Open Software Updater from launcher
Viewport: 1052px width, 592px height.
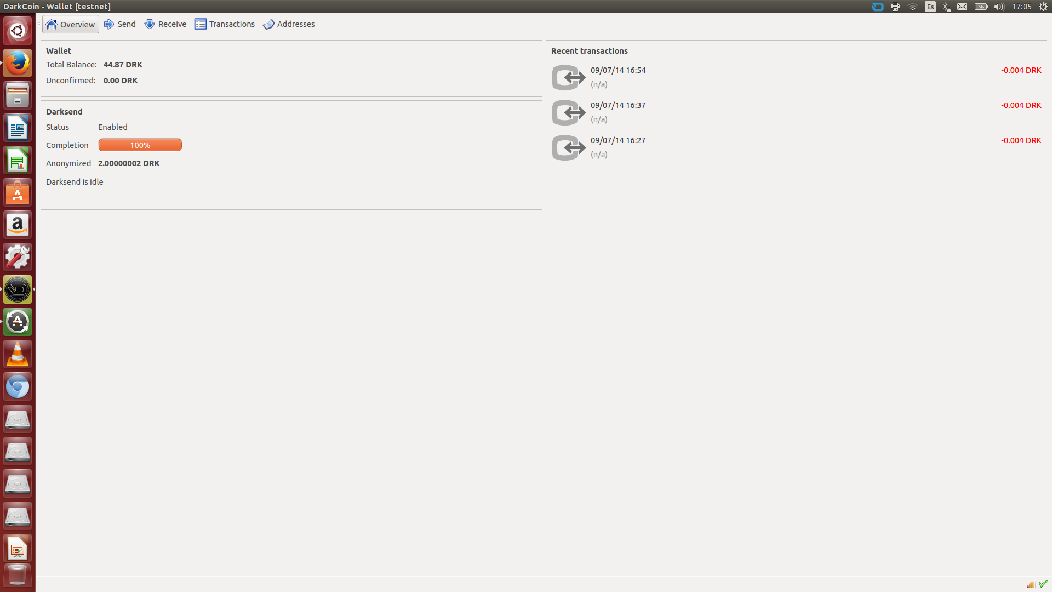[18, 322]
